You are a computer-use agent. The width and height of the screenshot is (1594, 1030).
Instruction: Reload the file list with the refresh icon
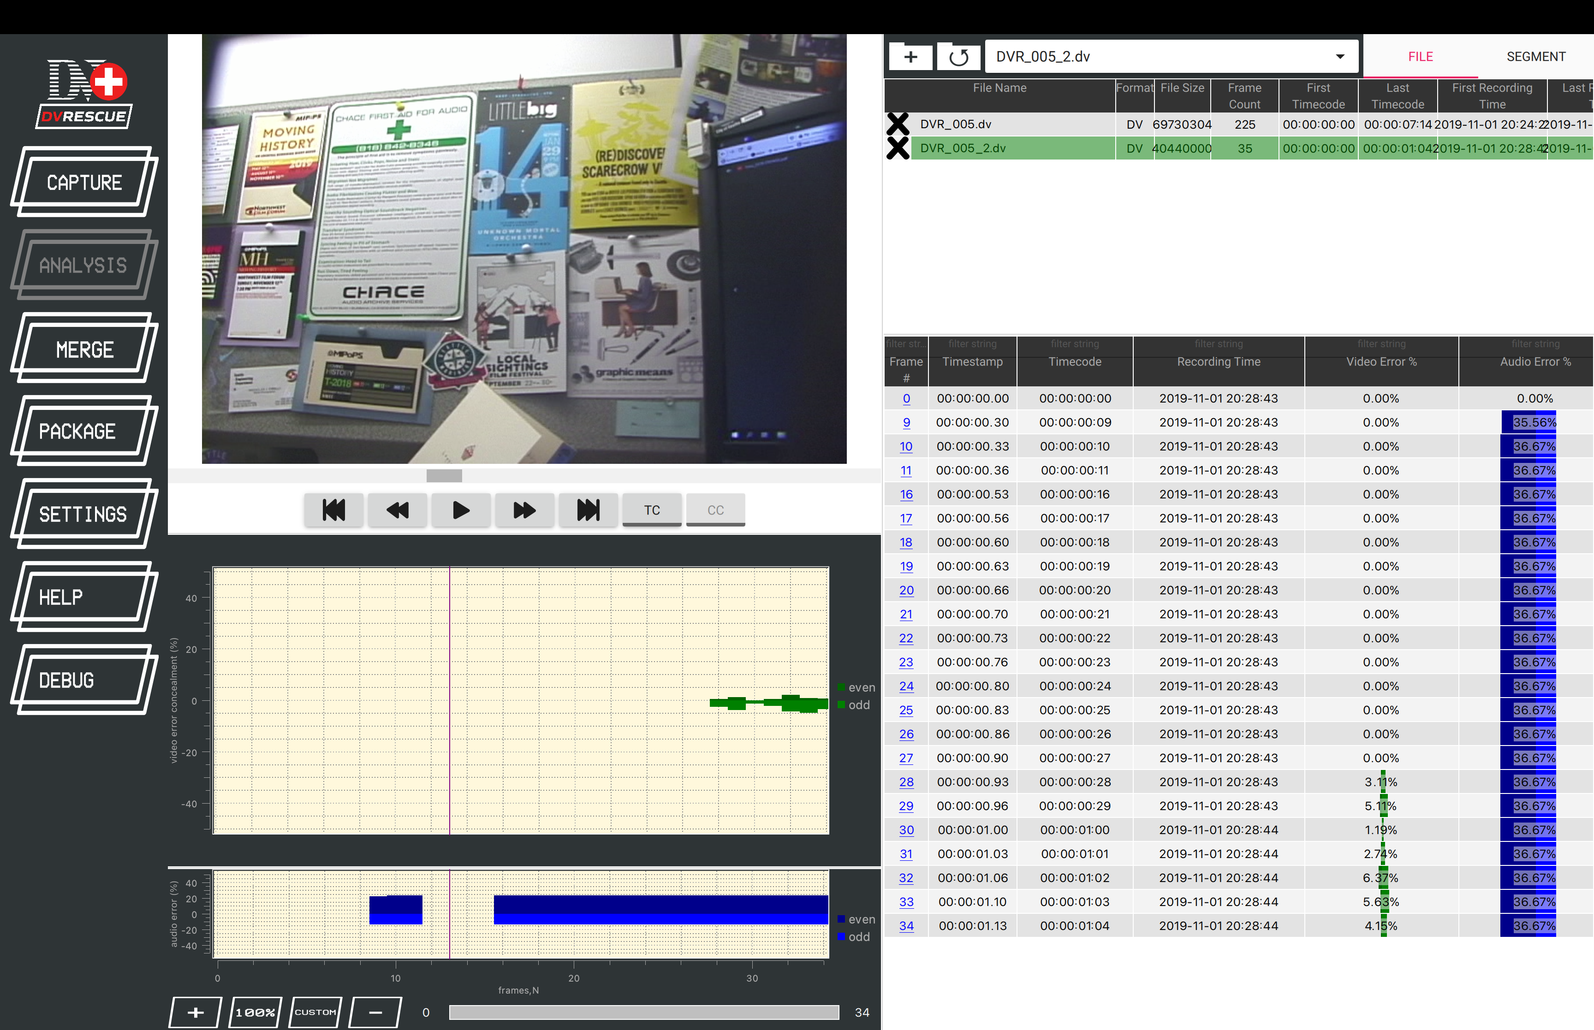958,56
